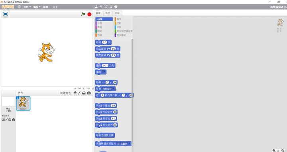Select the shrink sprite tool
The image size is (287, 152).
click(x=111, y=7)
